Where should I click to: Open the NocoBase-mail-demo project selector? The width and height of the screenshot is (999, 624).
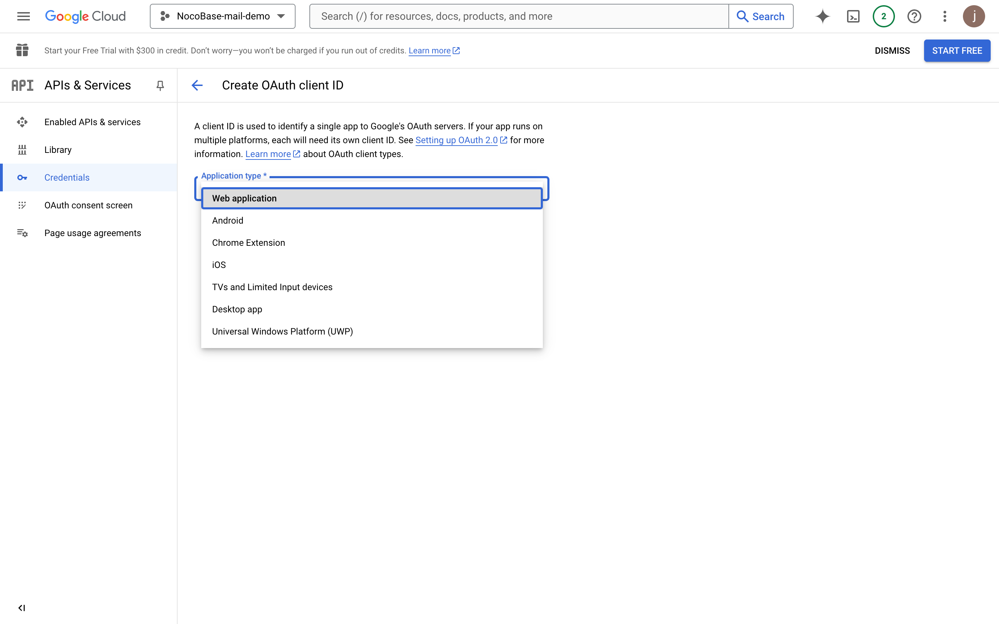[x=222, y=16]
